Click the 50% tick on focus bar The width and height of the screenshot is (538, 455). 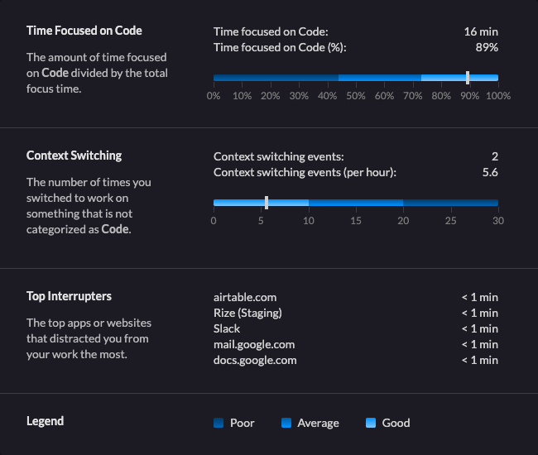(356, 96)
